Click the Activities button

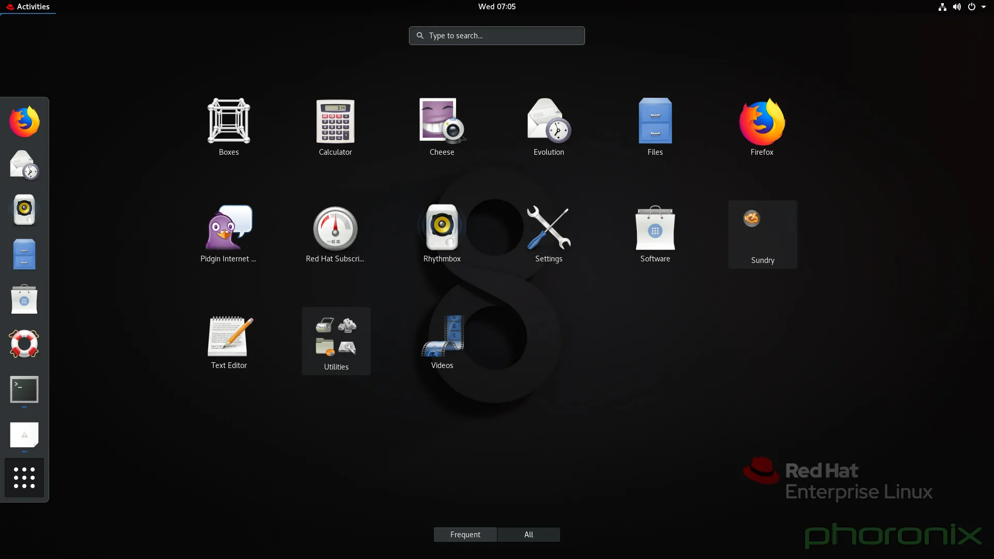[x=28, y=7]
